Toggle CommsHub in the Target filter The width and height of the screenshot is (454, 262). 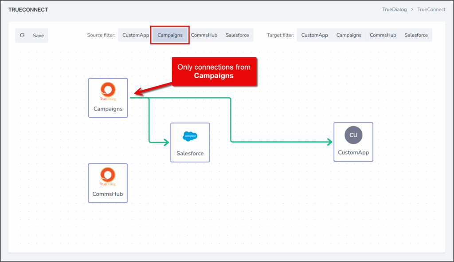click(x=383, y=35)
